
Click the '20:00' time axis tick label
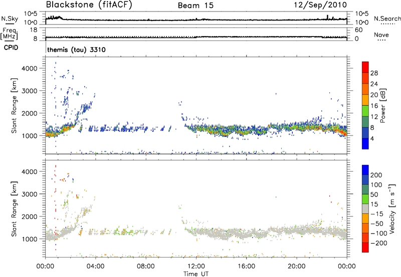296,266
